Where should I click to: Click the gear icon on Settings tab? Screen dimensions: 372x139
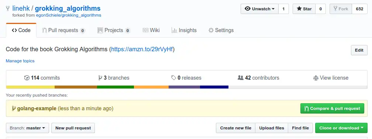pyautogui.click(x=211, y=30)
